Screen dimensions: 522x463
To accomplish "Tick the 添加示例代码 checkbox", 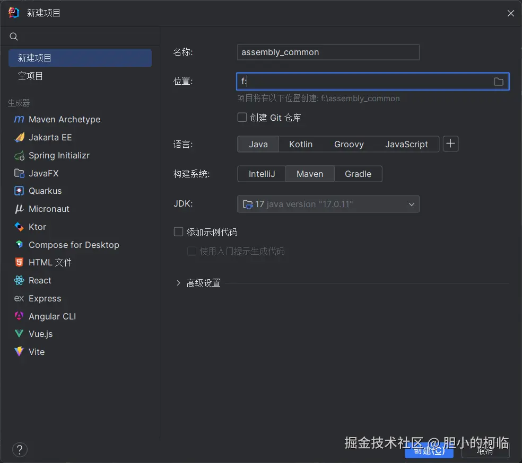I will [178, 231].
